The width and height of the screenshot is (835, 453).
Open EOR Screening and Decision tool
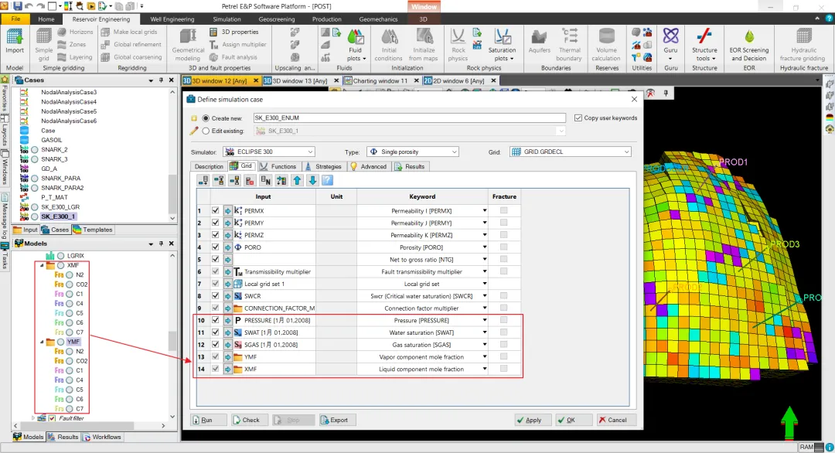pyautogui.click(x=748, y=45)
